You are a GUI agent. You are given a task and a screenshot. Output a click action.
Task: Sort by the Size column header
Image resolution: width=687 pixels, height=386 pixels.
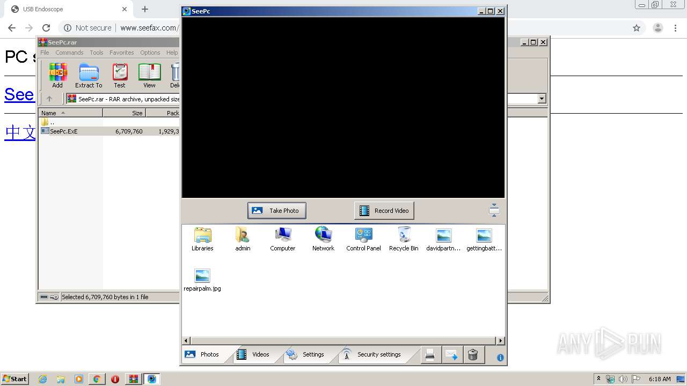click(x=124, y=113)
